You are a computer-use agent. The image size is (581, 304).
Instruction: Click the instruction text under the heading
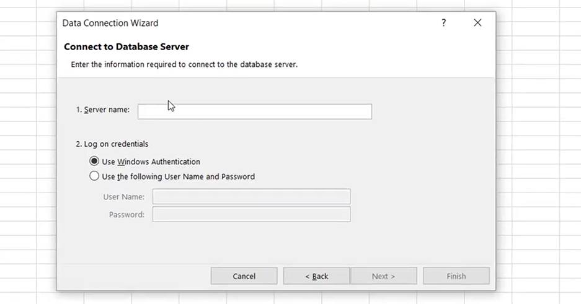tap(184, 64)
